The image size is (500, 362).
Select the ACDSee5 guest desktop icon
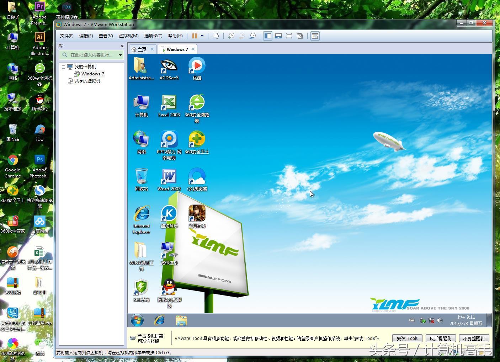(x=169, y=69)
